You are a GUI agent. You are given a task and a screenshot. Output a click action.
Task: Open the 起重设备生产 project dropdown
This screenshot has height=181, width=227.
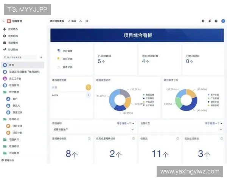tap(93, 129)
